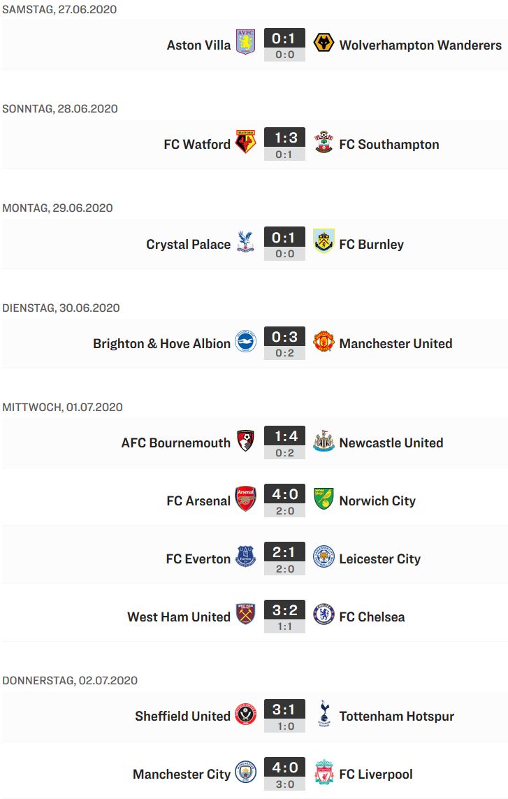Click the Leicester City team name
508x799 pixels.
tap(380, 559)
